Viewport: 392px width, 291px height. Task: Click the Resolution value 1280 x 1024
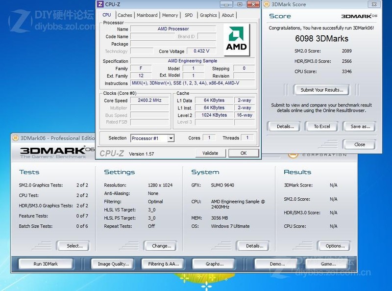coord(160,185)
